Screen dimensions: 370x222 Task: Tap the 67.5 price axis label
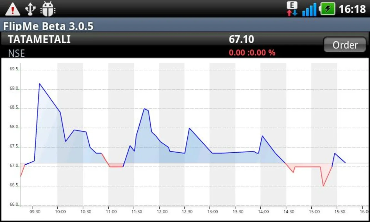[x=14, y=146]
